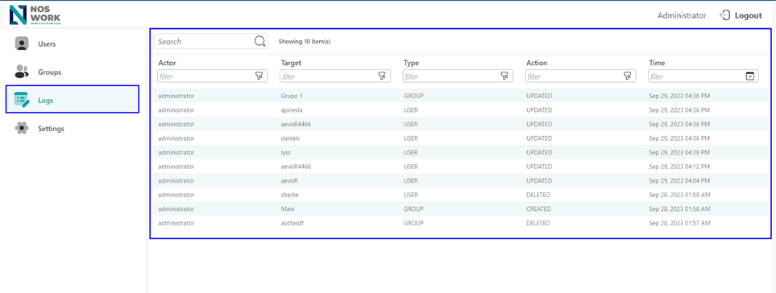Click the Settings gear icon
The height and width of the screenshot is (293, 776).
[x=22, y=129]
